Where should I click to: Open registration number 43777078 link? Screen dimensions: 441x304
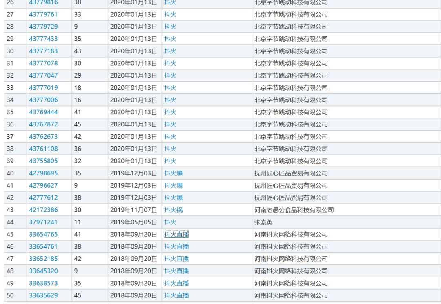click(x=43, y=63)
